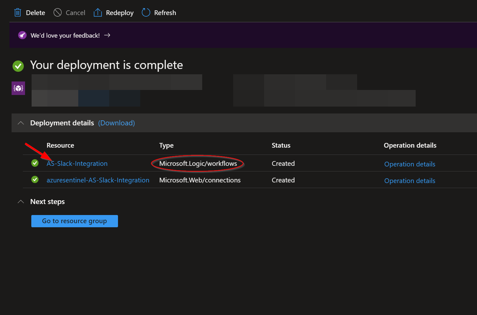Click the "Your deployment is complete" heading
Screen dimensions: 477x315
point(106,65)
